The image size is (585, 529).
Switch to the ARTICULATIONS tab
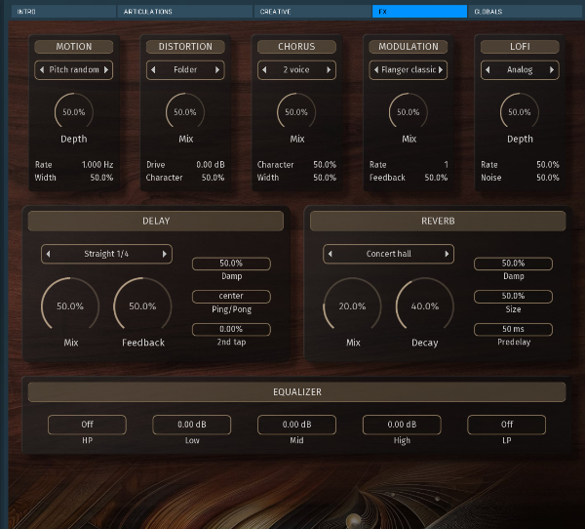pyautogui.click(x=185, y=12)
